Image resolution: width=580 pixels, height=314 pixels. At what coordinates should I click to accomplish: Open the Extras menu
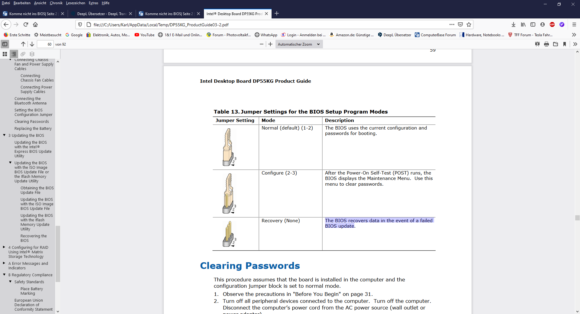click(94, 3)
